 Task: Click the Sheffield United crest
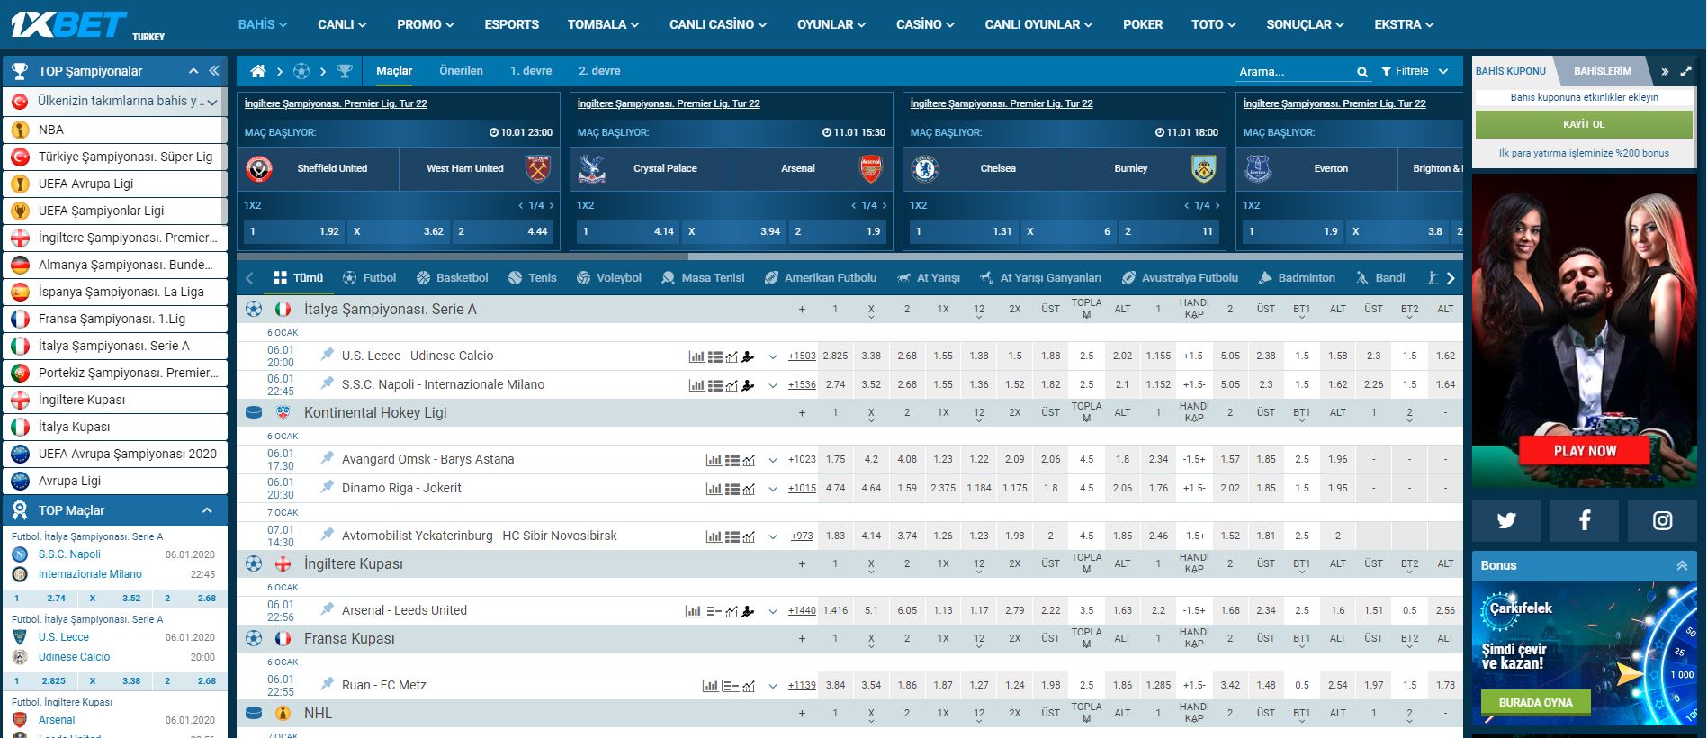point(259,168)
